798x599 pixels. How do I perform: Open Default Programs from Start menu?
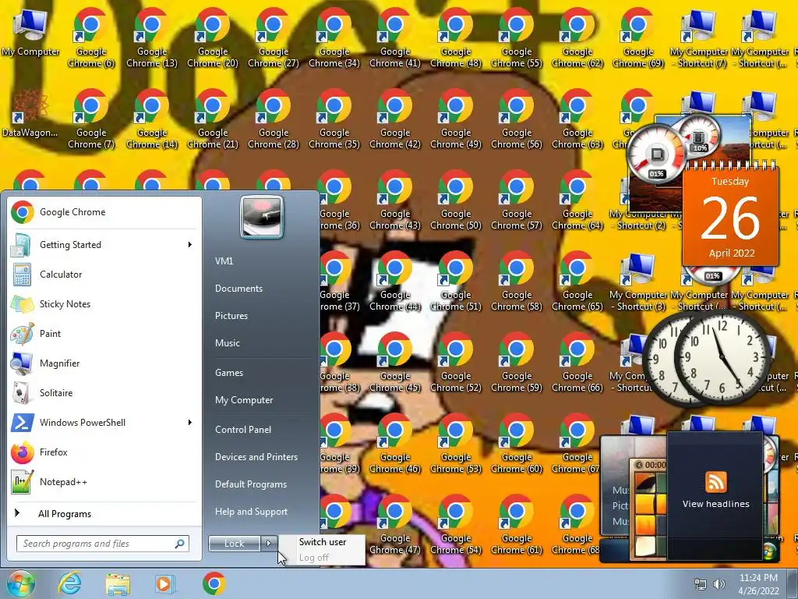pyautogui.click(x=250, y=484)
